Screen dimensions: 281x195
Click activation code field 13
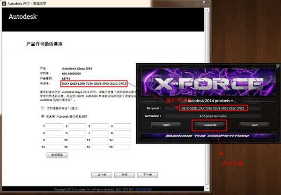(x=54, y=147)
